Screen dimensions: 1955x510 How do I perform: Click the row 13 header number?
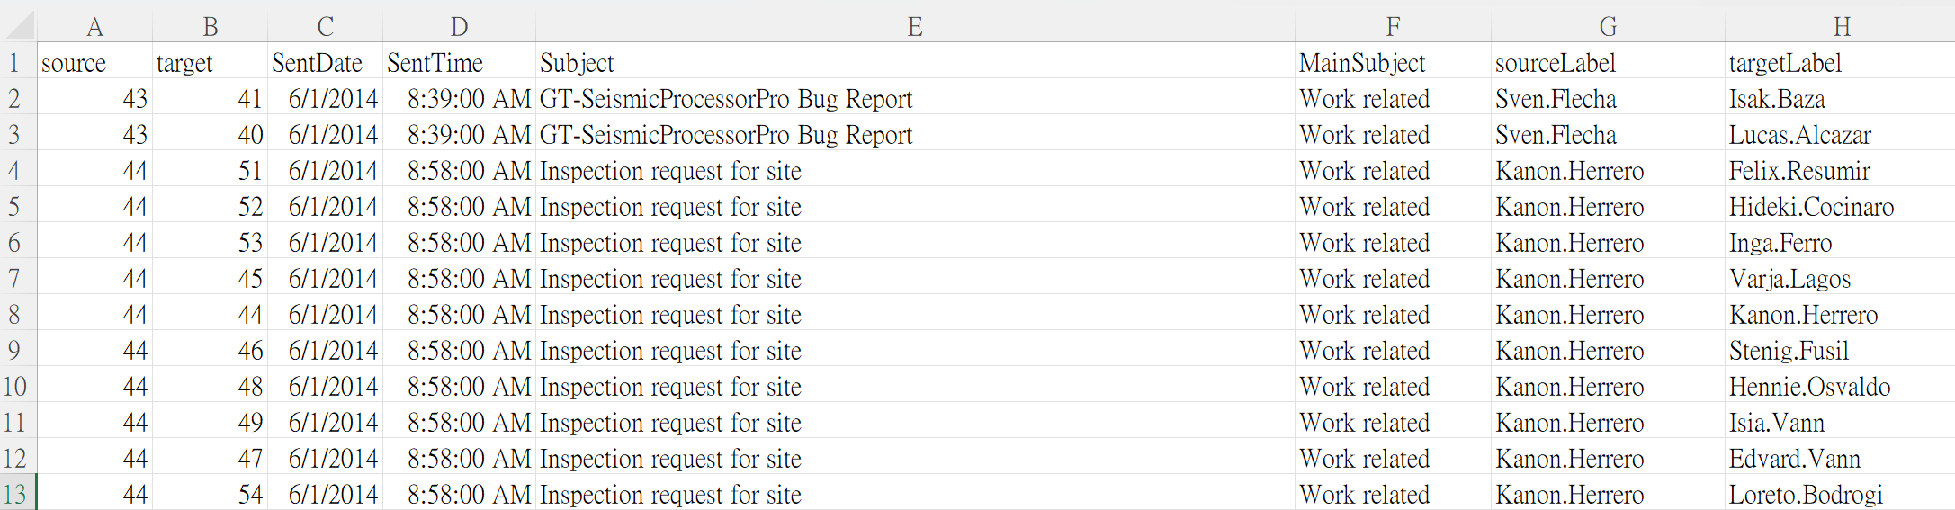pos(16,495)
